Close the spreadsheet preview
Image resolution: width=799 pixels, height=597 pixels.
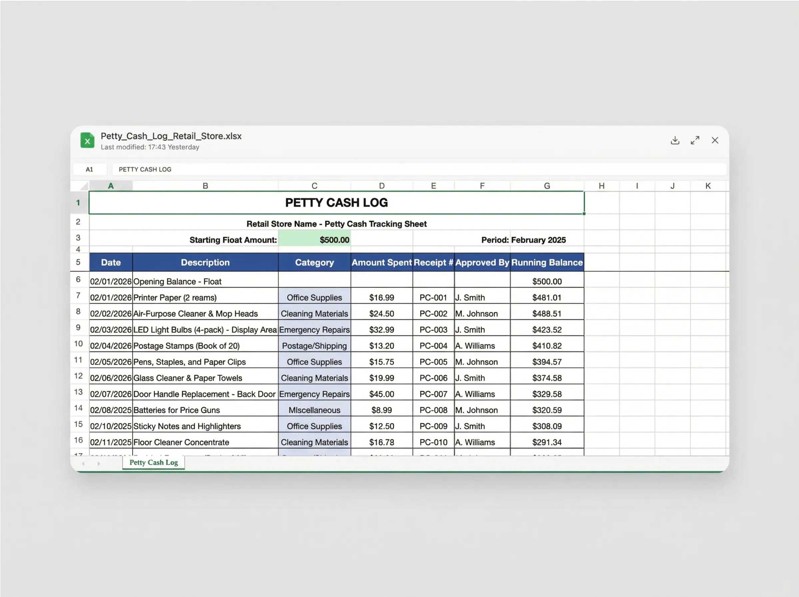point(714,140)
